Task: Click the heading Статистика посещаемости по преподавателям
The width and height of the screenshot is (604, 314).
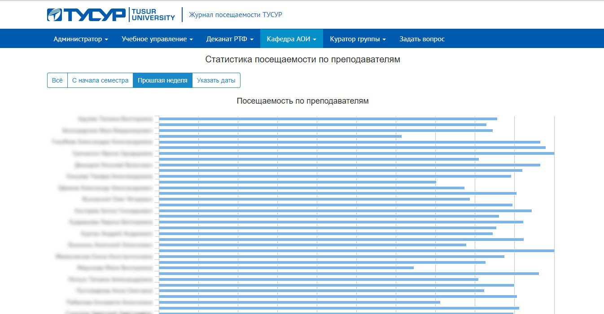Action: pos(302,59)
